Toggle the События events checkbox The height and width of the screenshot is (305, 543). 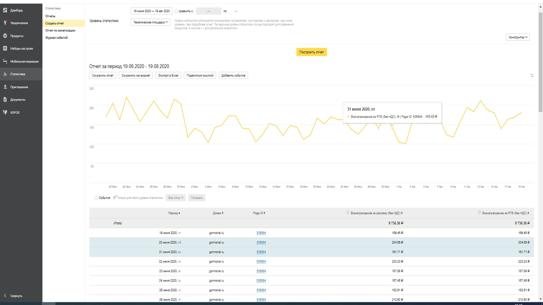(96, 198)
